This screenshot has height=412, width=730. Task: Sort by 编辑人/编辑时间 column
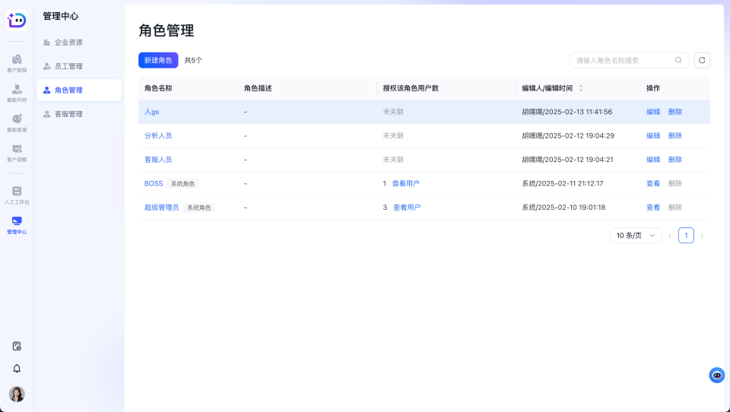pyautogui.click(x=581, y=88)
